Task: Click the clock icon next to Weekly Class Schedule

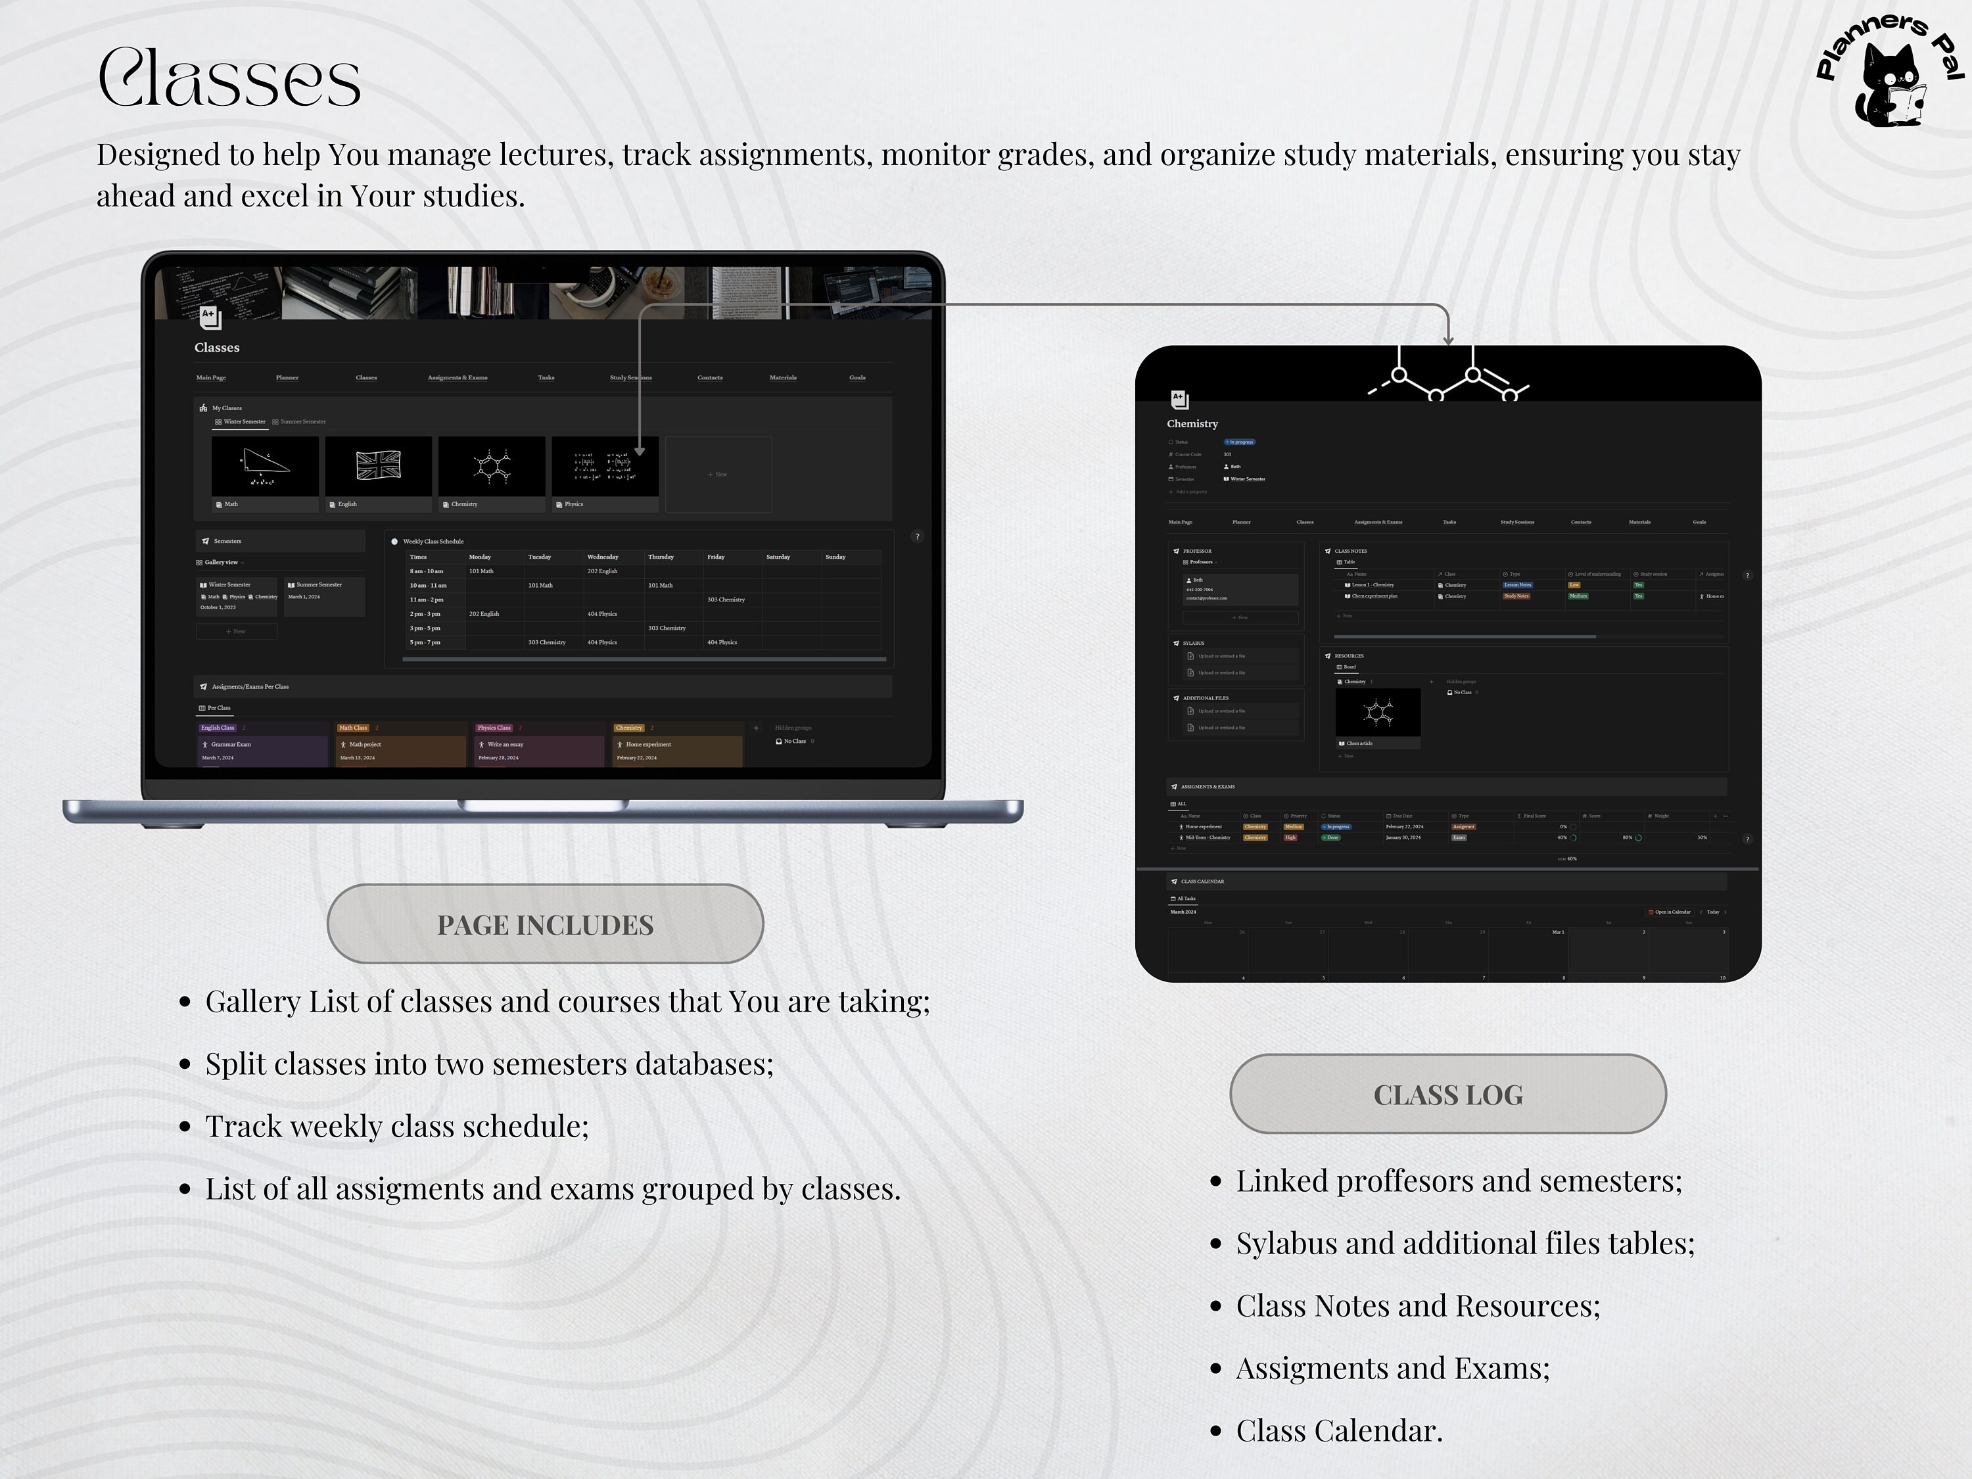Action: pos(394,541)
